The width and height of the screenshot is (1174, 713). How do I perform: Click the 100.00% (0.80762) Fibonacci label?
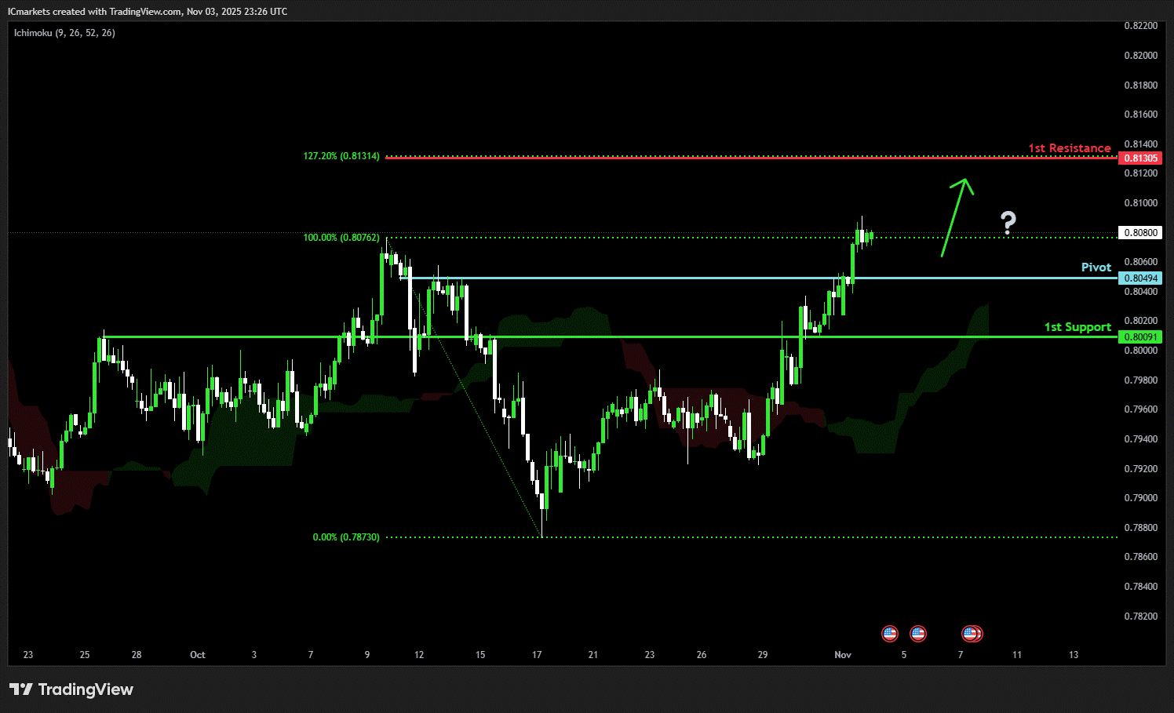coord(341,238)
